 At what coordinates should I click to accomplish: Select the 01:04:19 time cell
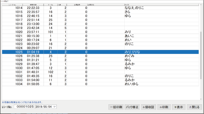[33, 52]
